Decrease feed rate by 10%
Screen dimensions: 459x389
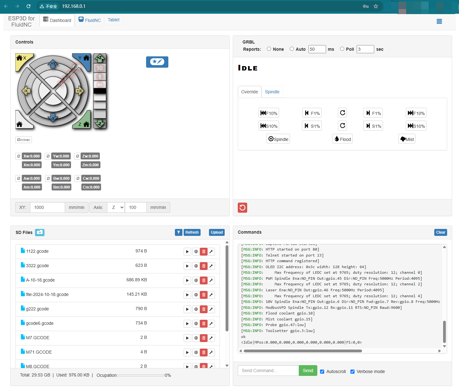269,113
